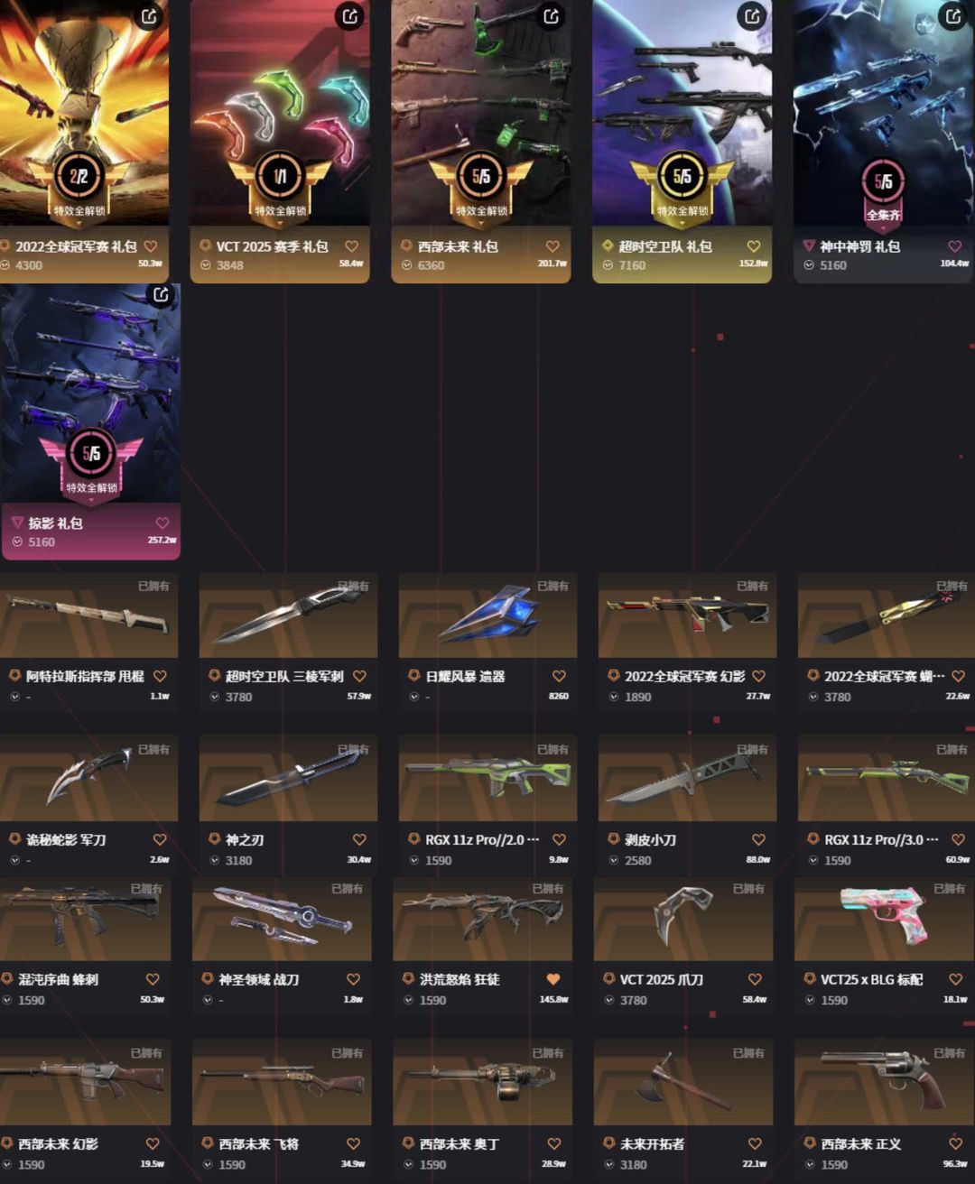Share the 神中神罚 礼包 bundle
975x1184 pixels.
[x=953, y=15]
